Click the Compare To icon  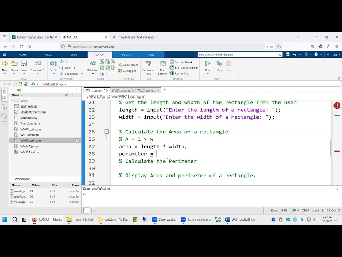coord(37,64)
